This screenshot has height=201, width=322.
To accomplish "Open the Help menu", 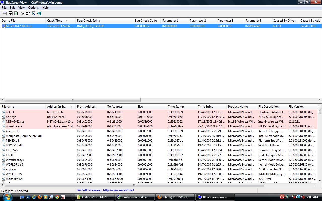I will tap(45, 8).
